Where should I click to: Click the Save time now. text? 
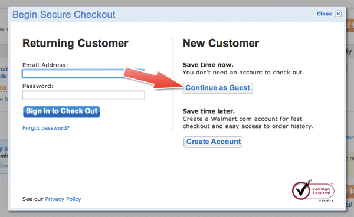pos(208,65)
